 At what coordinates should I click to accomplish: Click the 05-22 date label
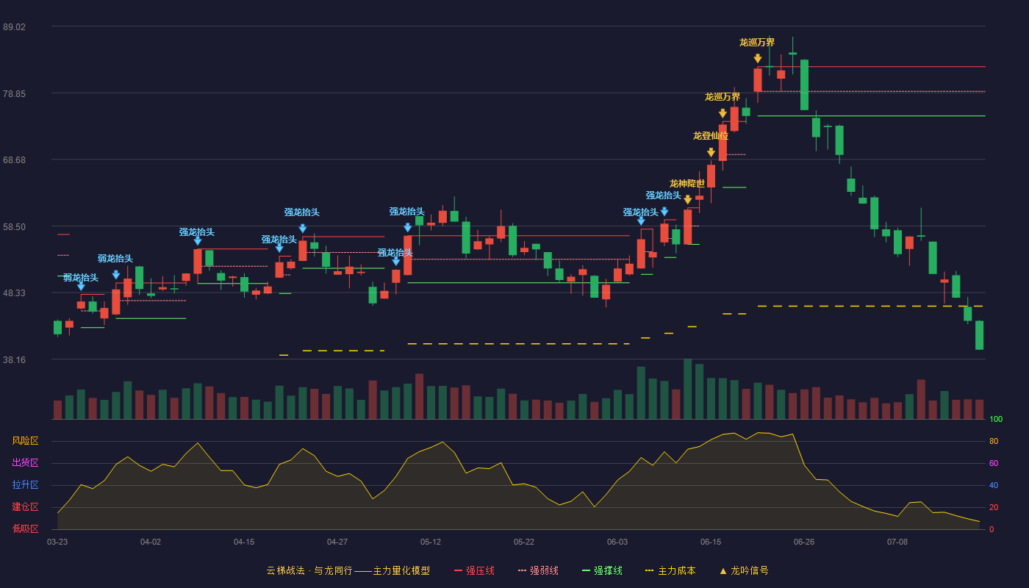(524, 542)
